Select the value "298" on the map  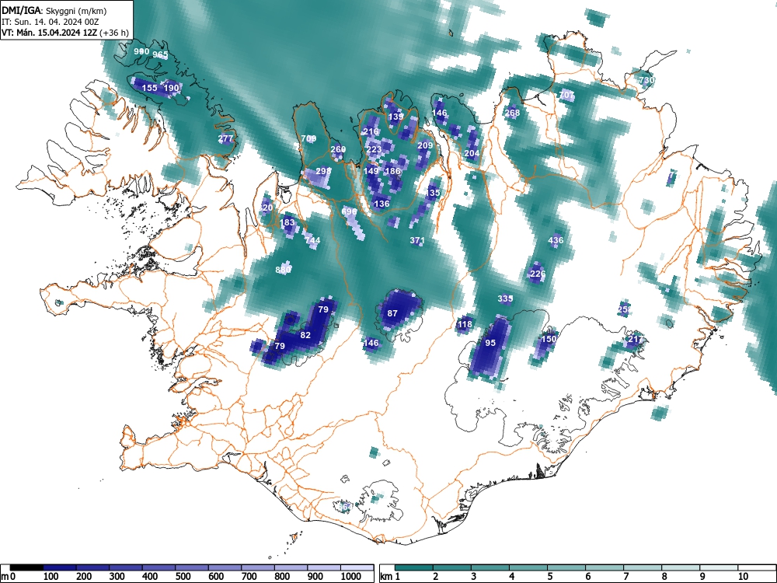click(x=323, y=171)
